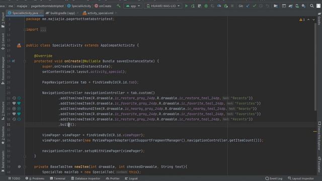
Task: Start debugging with the green bug icon
Action: pyautogui.click(x=206, y=6)
